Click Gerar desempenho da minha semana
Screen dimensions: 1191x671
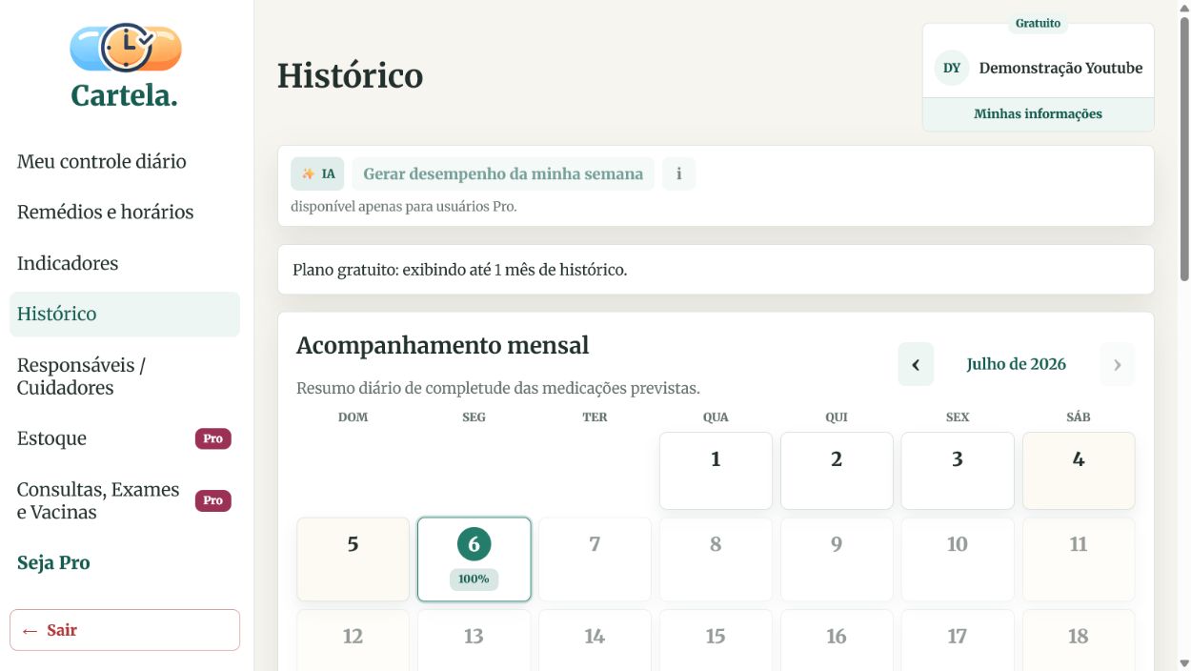[x=503, y=173]
